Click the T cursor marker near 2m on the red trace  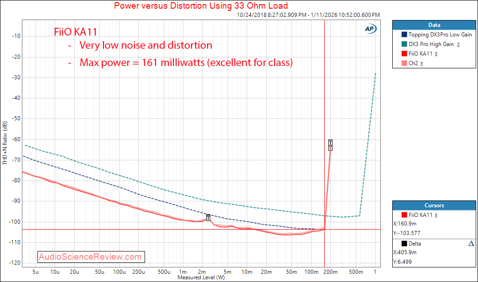click(208, 218)
